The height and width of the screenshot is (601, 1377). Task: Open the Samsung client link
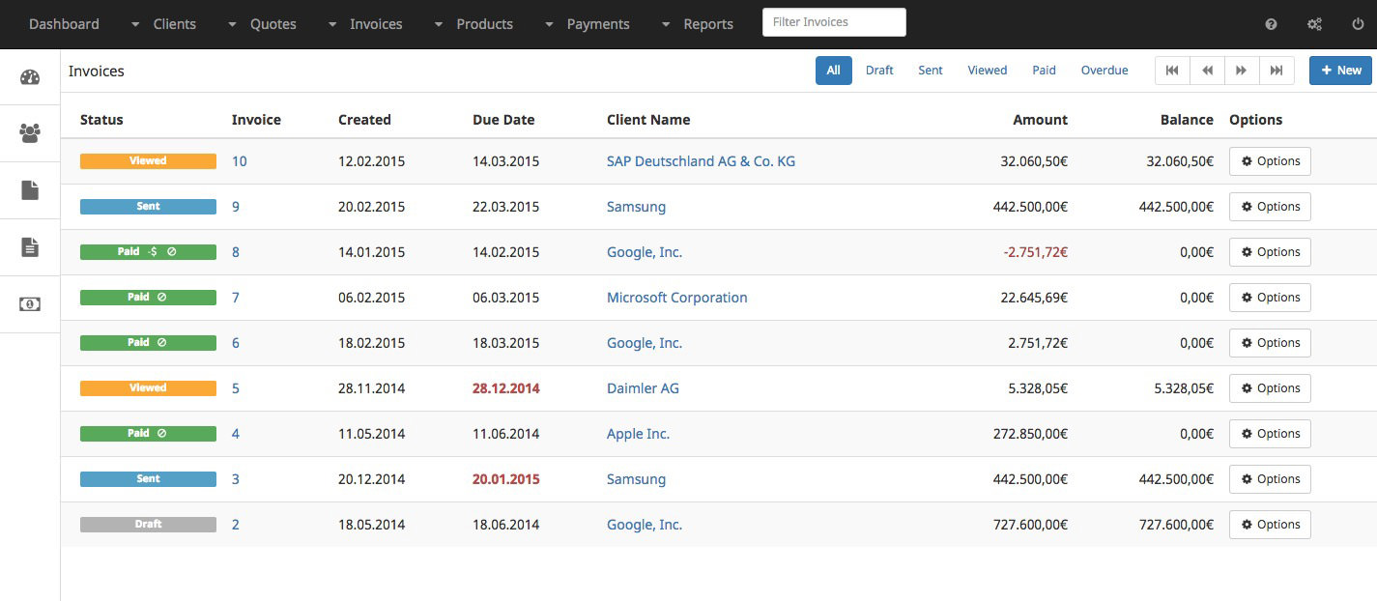(636, 206)
